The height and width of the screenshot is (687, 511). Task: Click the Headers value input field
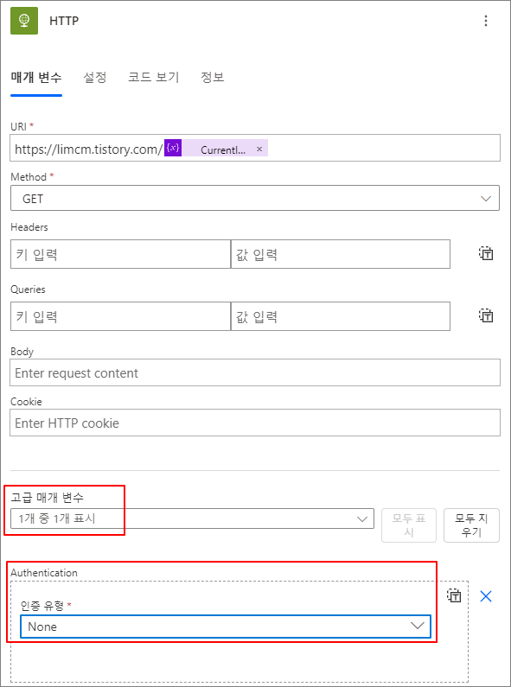[341, 254]
